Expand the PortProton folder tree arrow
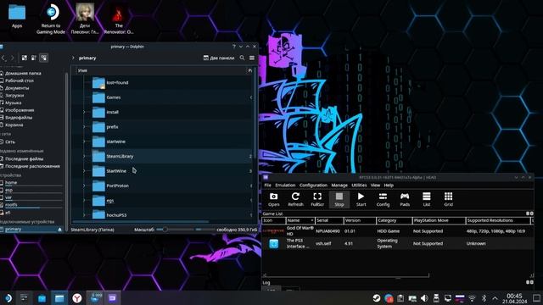Screen dimensions: 543x305 click(x=84, y=186)
